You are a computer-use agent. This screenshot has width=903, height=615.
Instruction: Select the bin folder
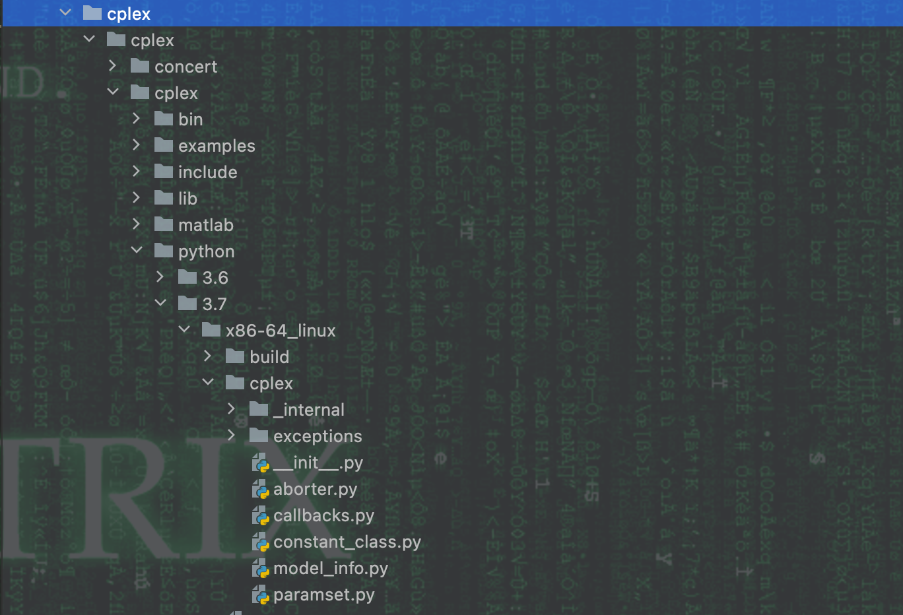click(x=191, y=119)
